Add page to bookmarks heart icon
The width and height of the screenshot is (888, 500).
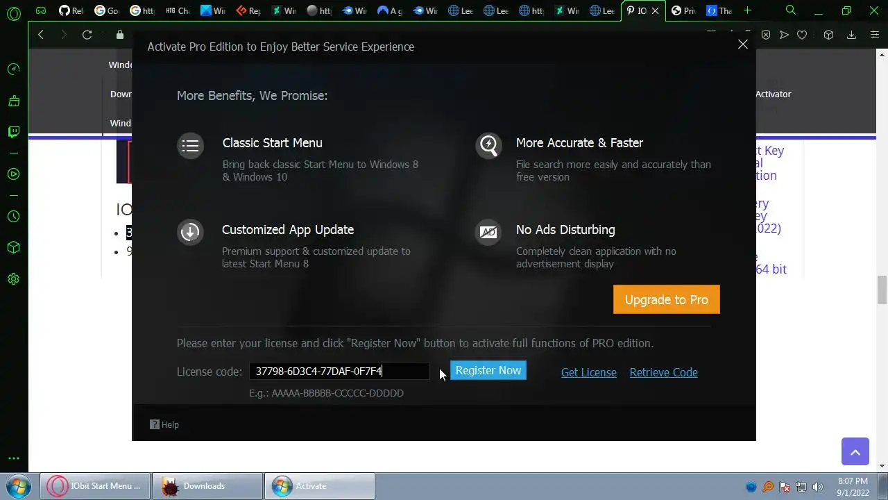[802, 35]
